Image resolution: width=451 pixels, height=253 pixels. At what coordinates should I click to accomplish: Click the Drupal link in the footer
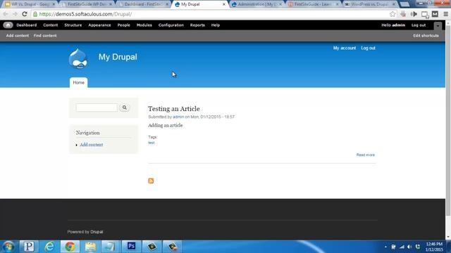click(97, 232)
